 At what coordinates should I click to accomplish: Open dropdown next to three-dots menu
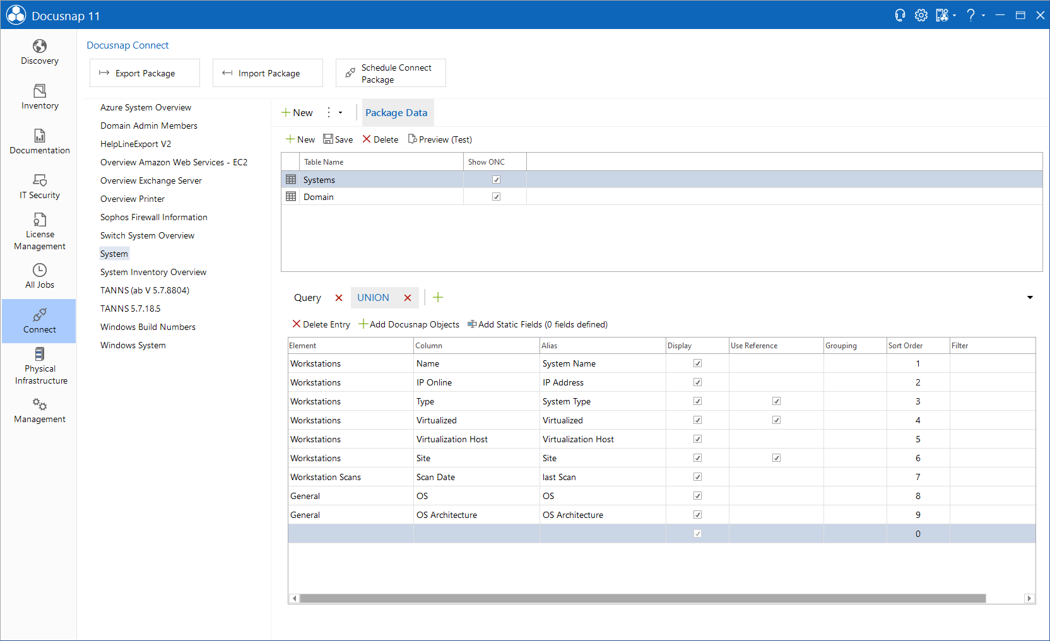pos(341,113)
